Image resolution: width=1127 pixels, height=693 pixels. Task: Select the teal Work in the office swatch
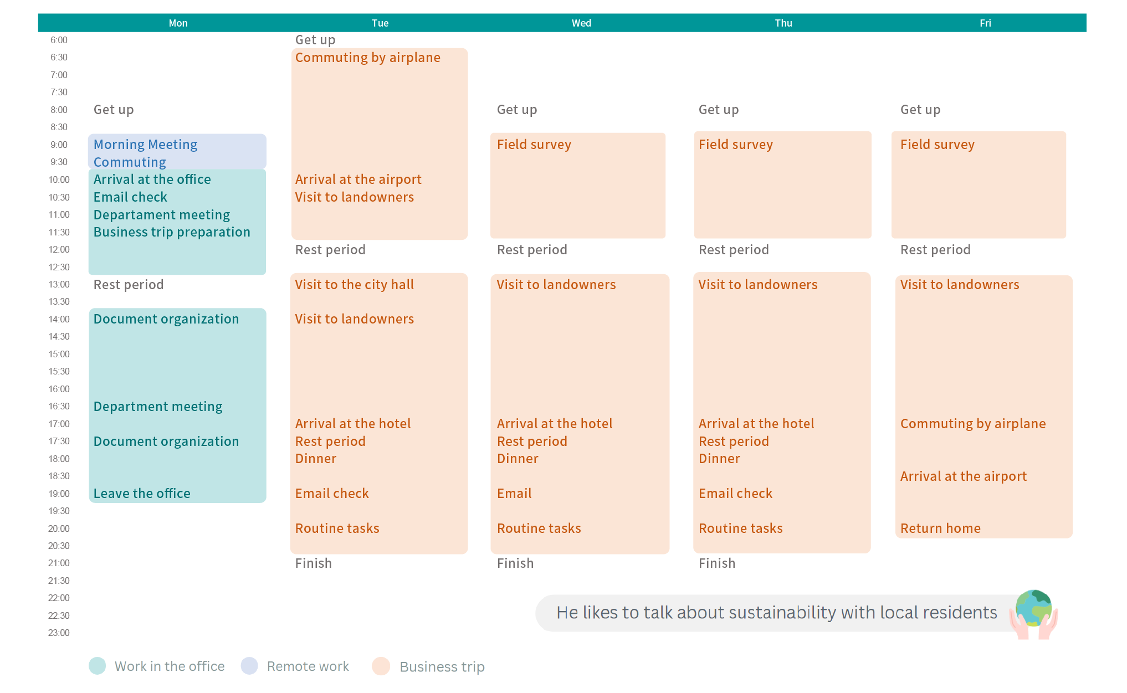pos(98,666)
